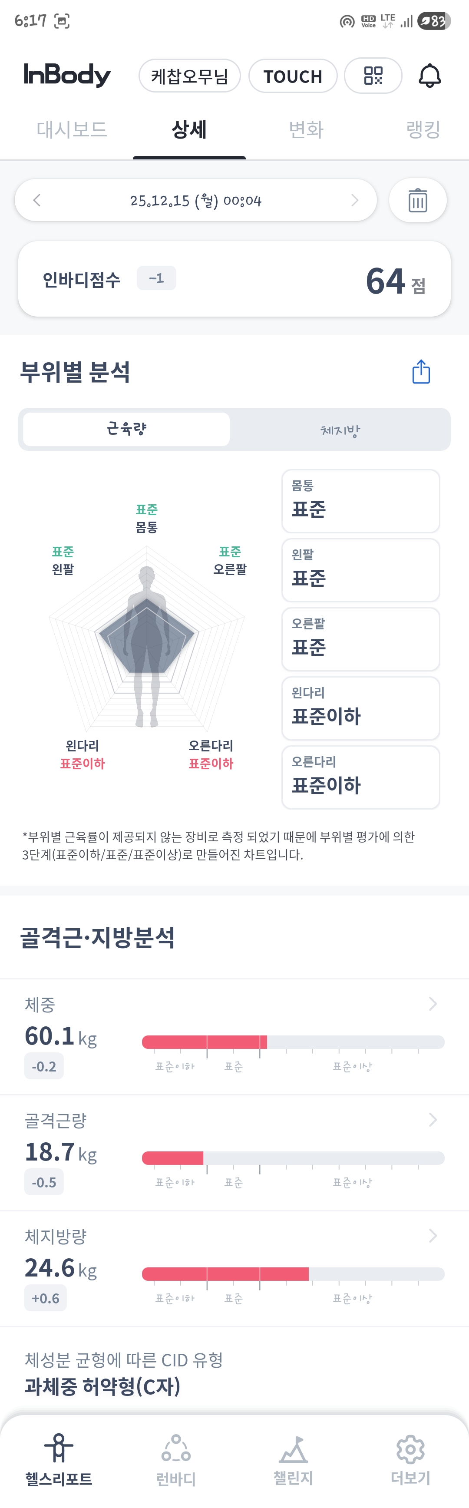Switch to the 대시보드 tab

click(x=72, y=129)
